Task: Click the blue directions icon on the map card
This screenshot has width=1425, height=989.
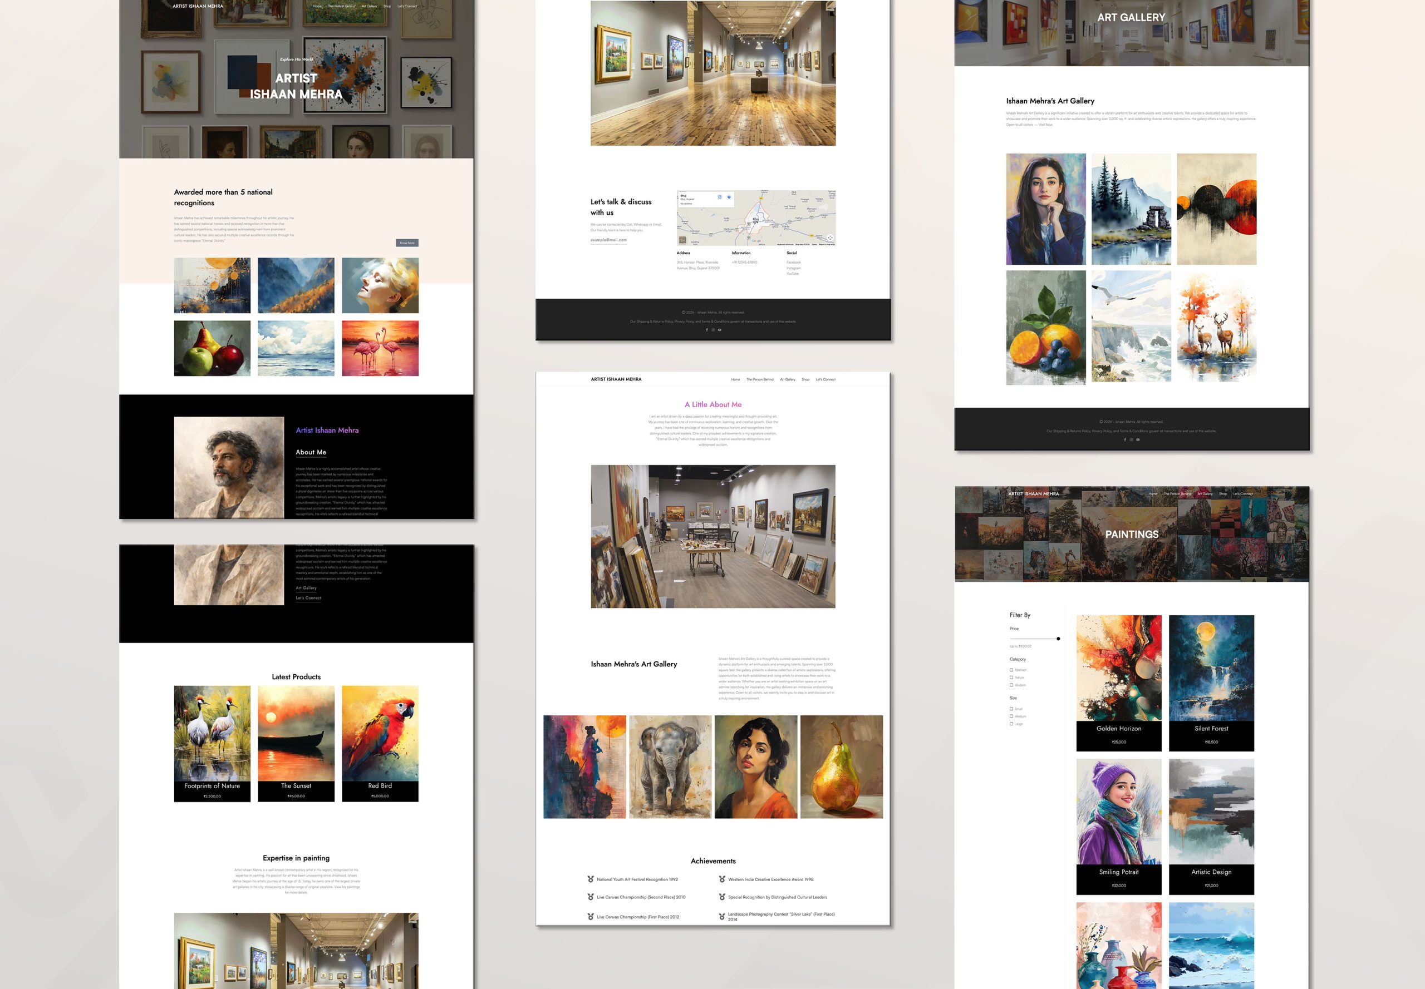Action: tap(729, 197)
